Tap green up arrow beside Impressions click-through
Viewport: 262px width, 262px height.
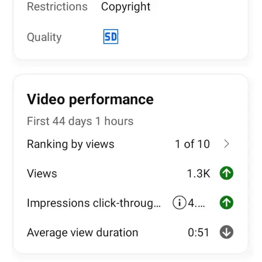coord(226,203)
